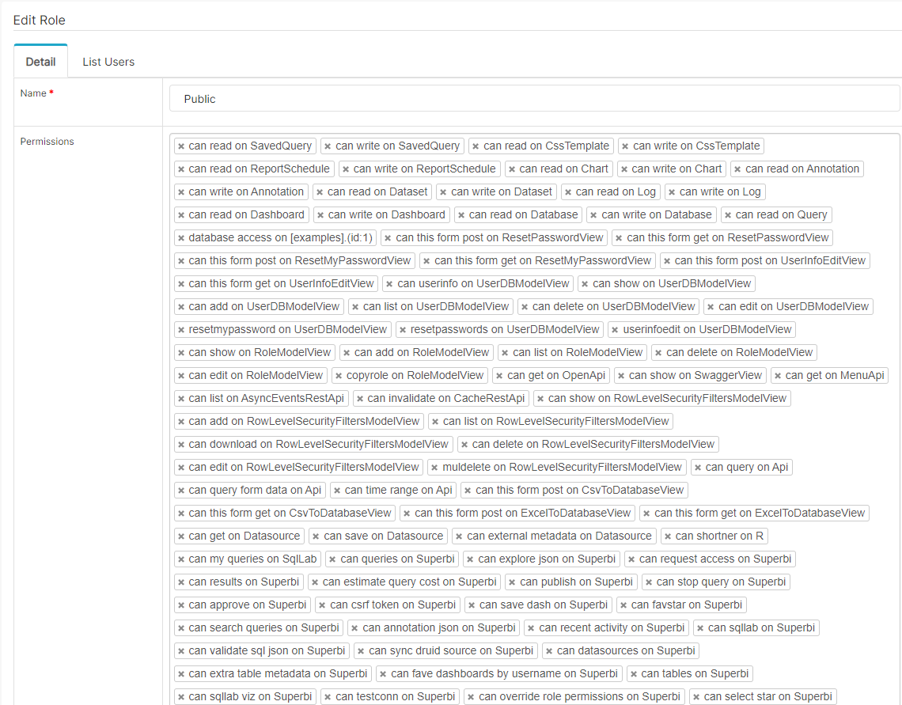
Task: Remove 'can write on Log' tag
Action: [x=672, y=192]
